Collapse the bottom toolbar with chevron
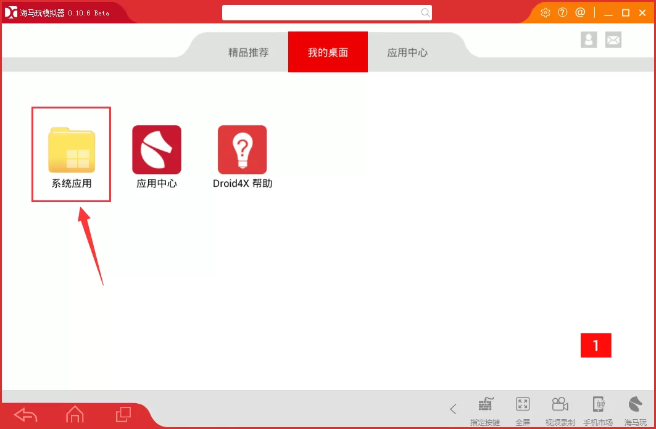This screenshot has width=656, height=429. (453, 409)
